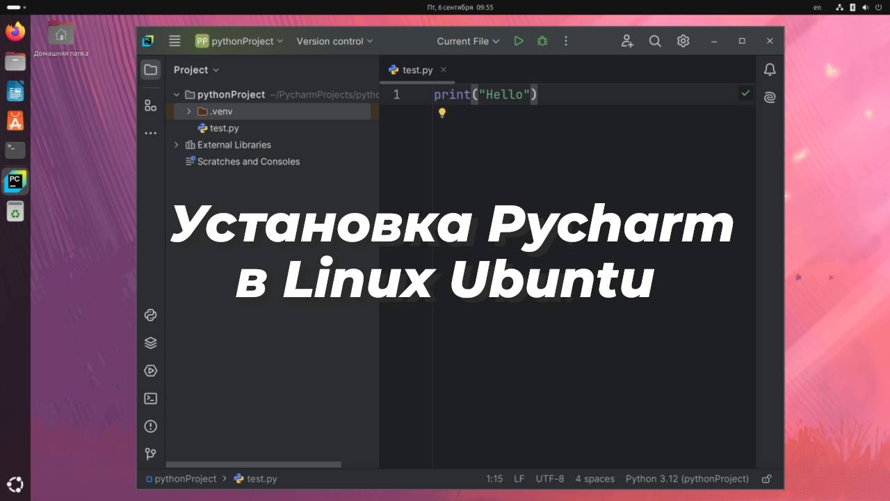This screenshot has height=501, width=890.
Task: Collapse the pythonProject root folder chevron
Action: [x=177, y=95]
